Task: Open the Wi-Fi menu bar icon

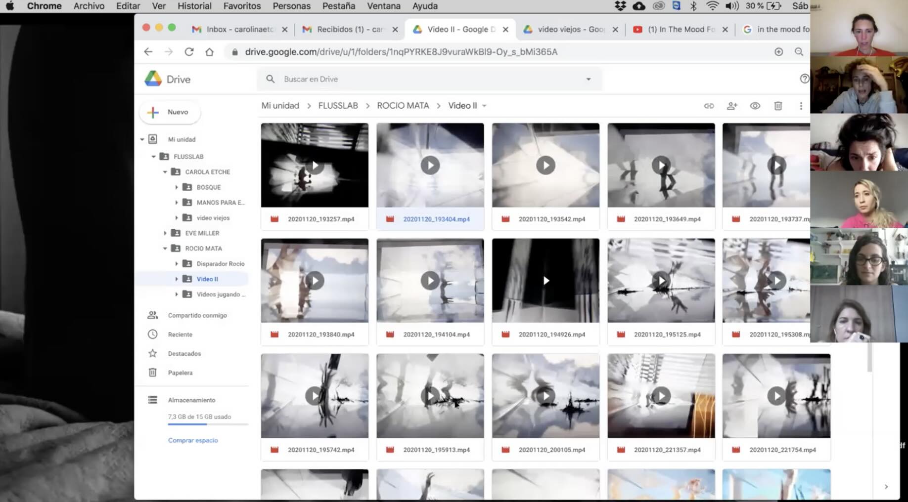Action: (712, 6)
